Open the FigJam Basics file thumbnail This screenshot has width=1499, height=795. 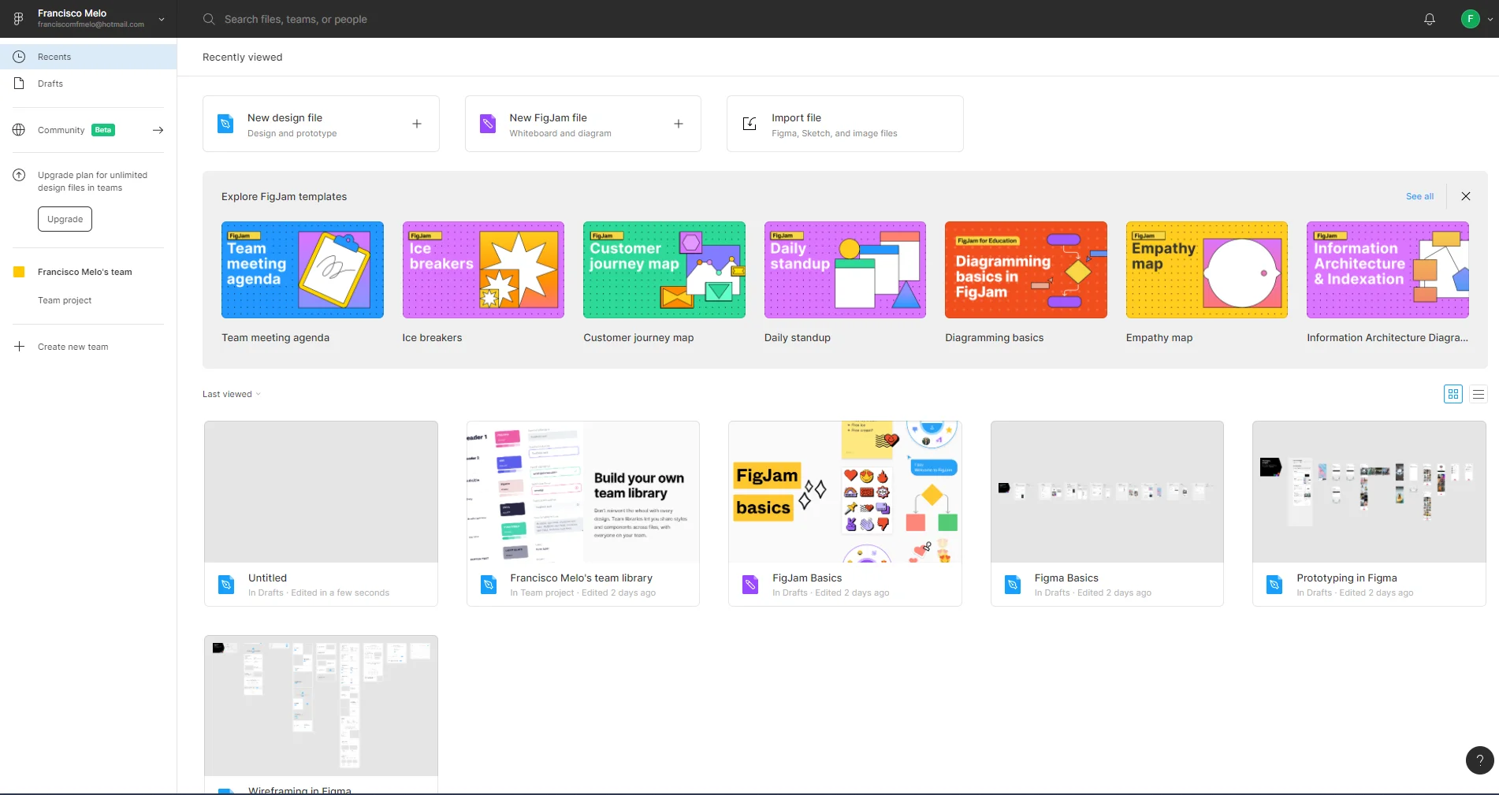[845, 492]
